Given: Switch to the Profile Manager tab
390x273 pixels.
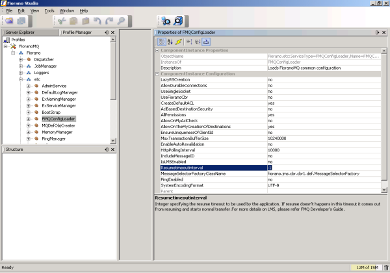Looking at the screenshot, I should 77,32.
